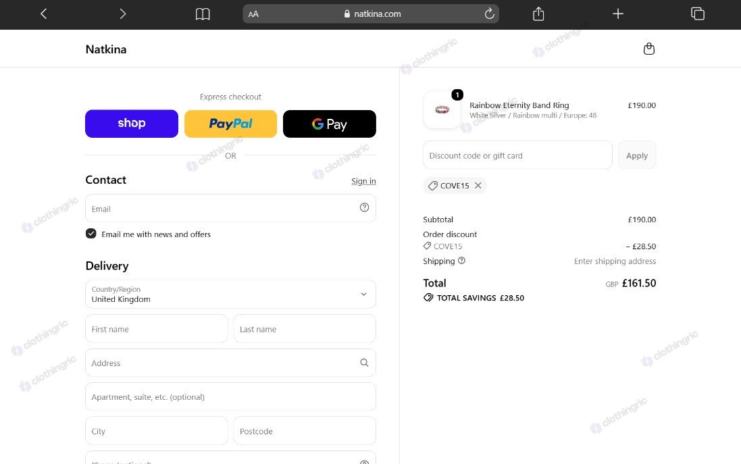Click the Express checkout heading

pyautogui.click(x=230, y=97)
